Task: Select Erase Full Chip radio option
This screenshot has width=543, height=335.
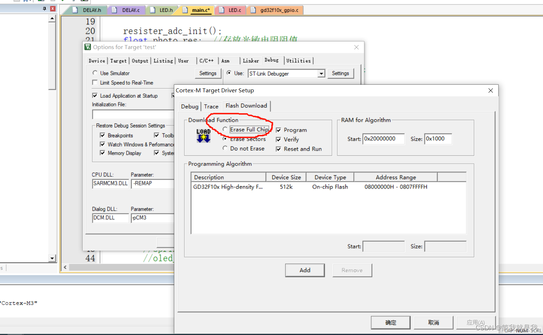Action: (225, 129)
